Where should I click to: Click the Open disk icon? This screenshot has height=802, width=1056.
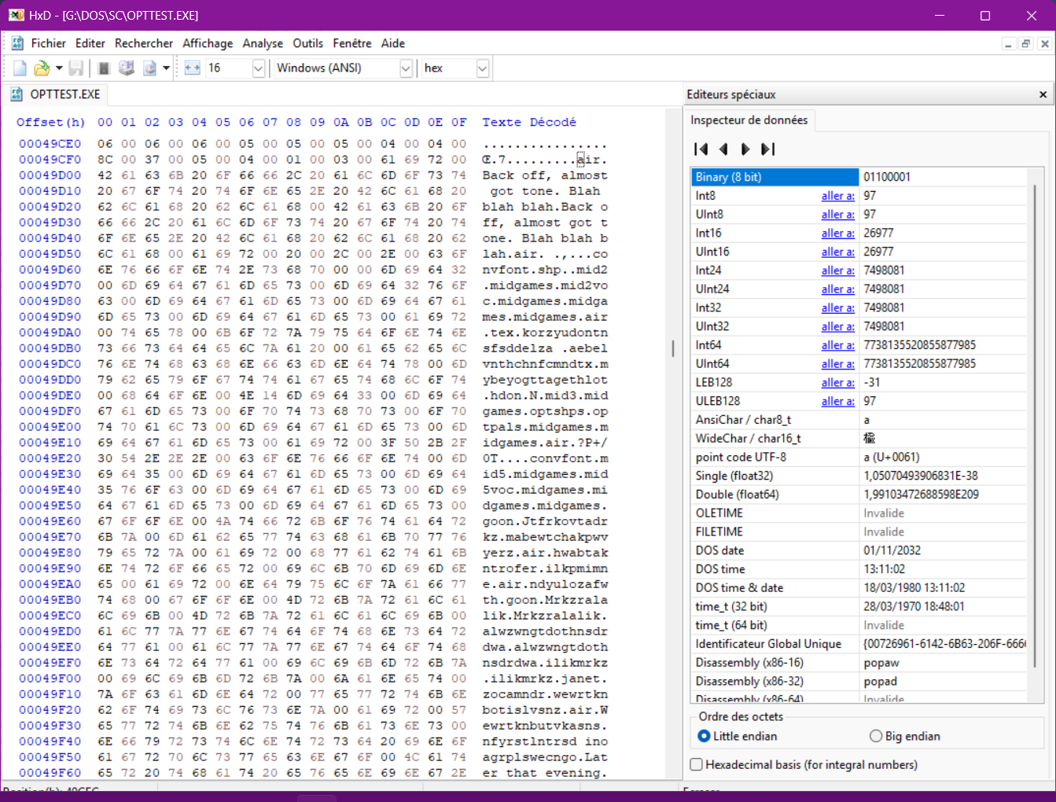coord(127,68)
